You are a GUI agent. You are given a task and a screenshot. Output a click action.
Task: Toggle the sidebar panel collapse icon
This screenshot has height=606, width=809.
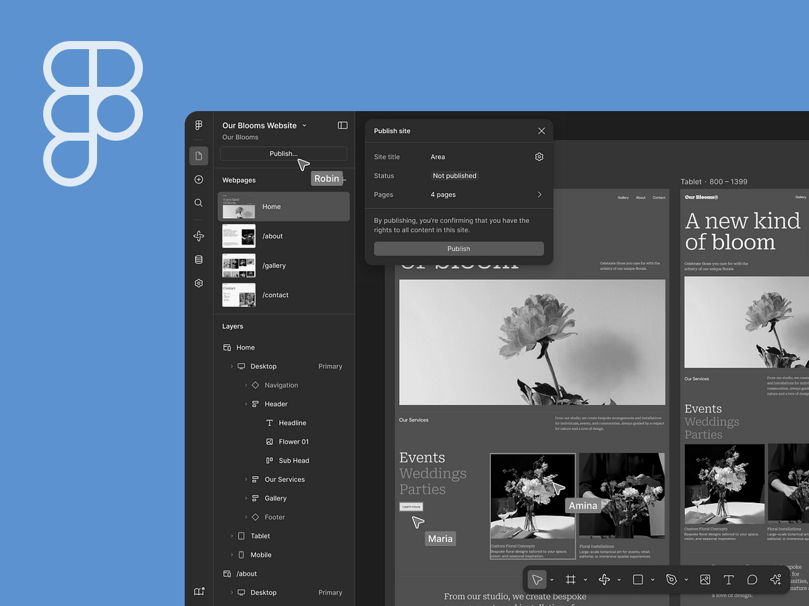tap(342, 125)
